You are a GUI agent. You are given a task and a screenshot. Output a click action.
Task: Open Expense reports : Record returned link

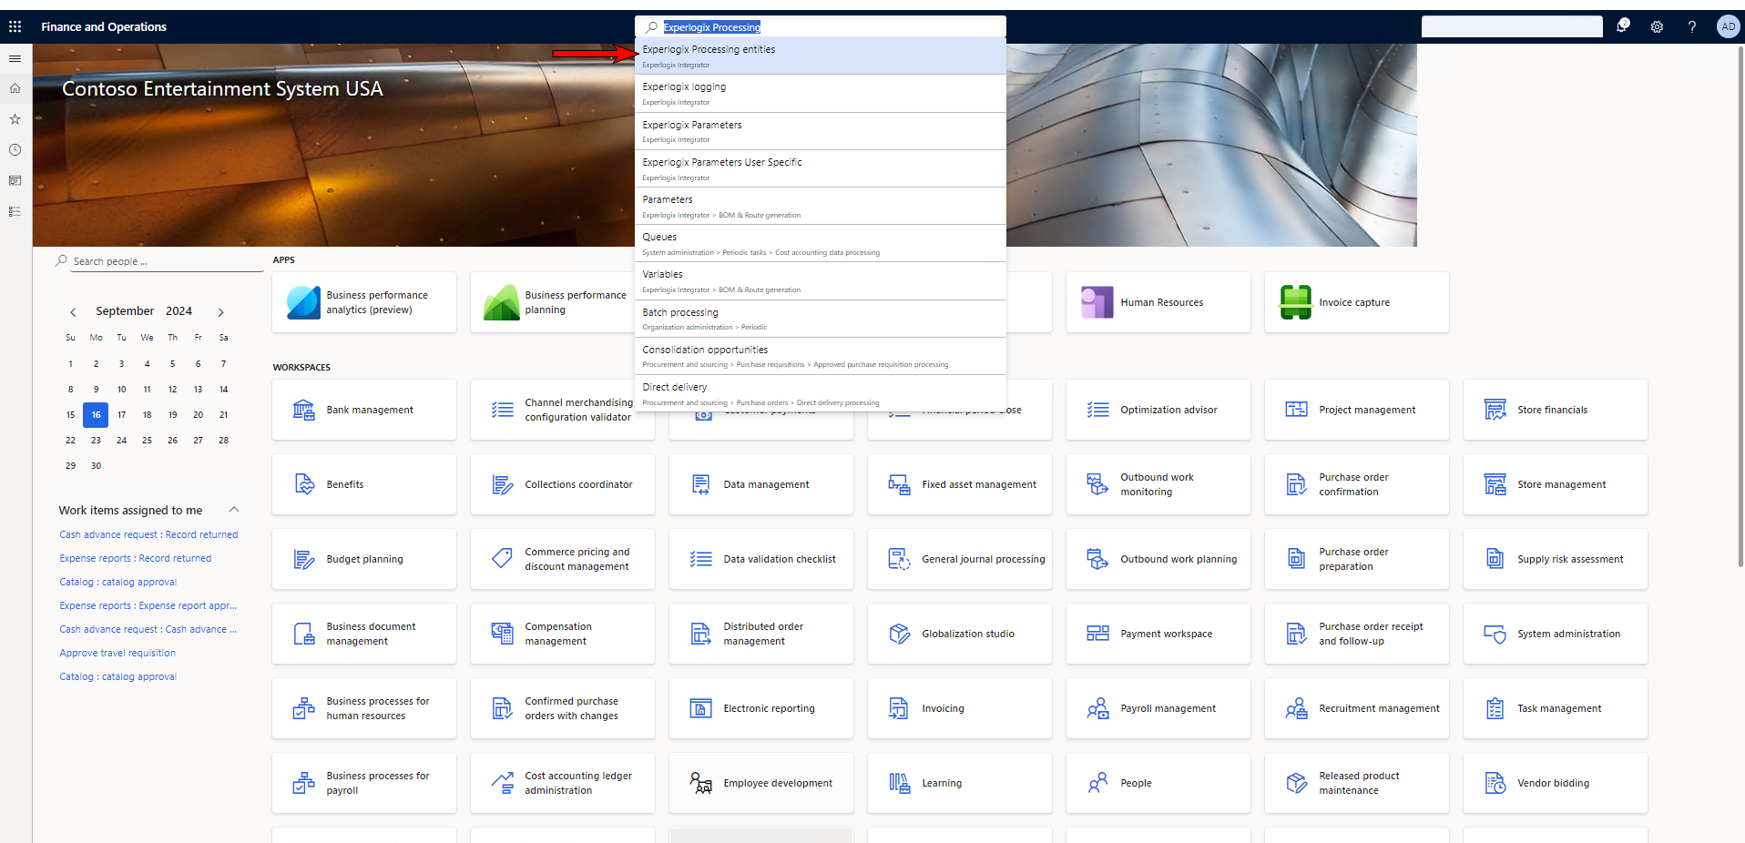(135, 558)
